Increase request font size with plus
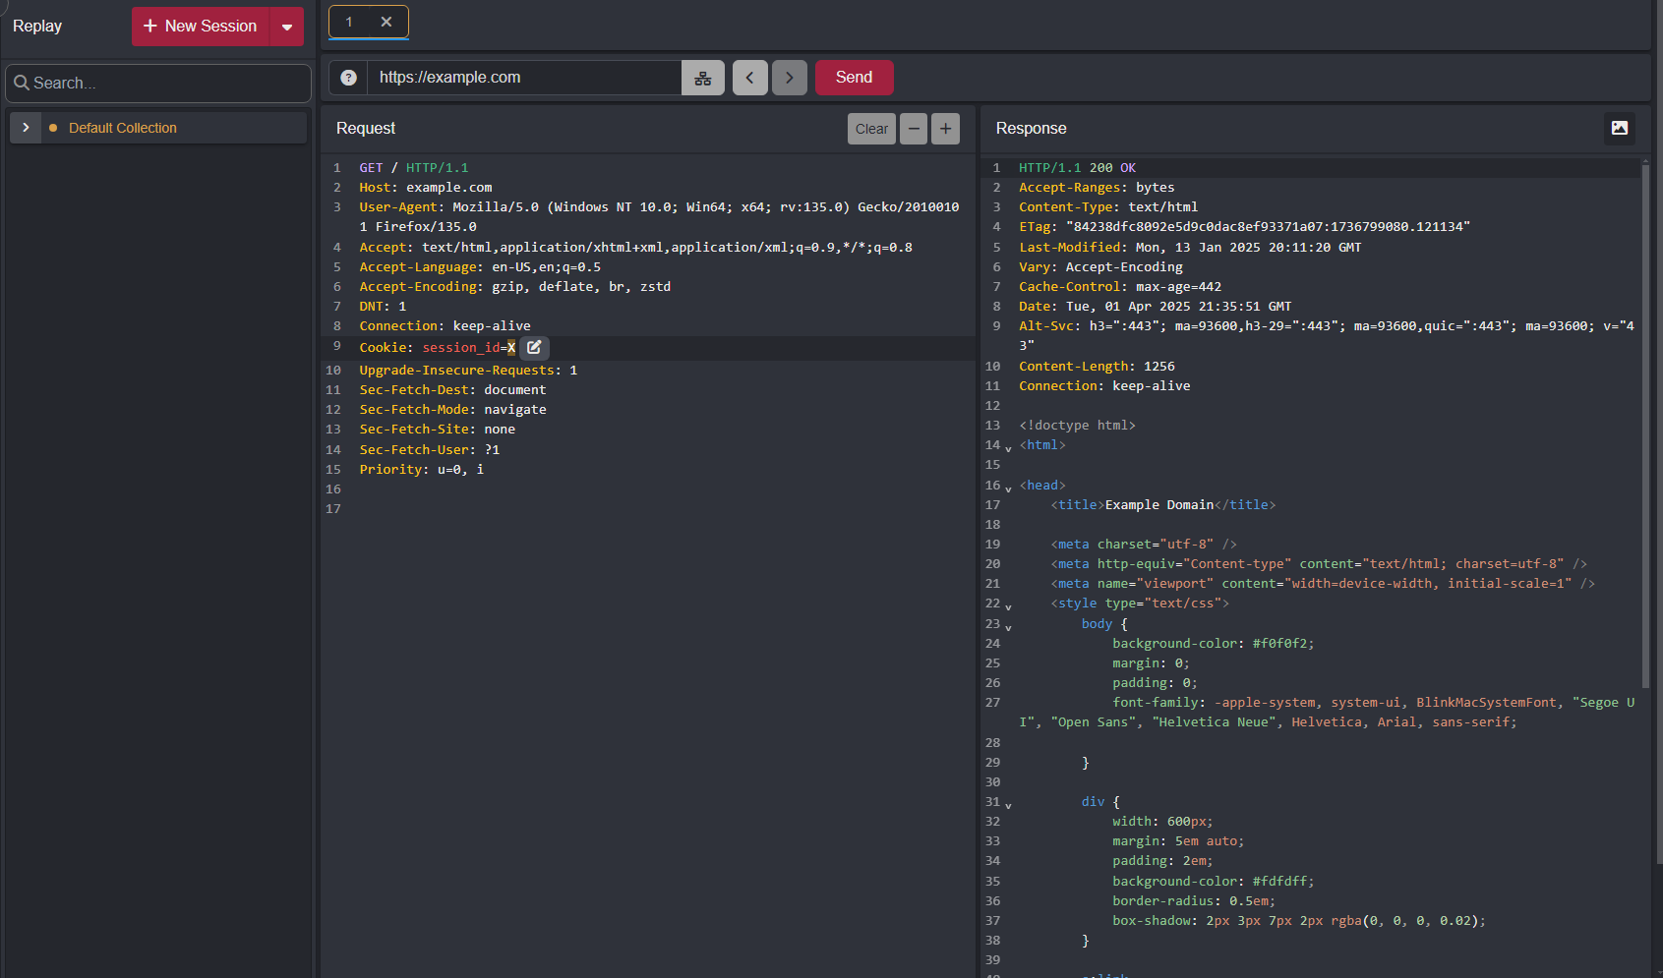Screen dimensions: 1663x978 point(945,129)
